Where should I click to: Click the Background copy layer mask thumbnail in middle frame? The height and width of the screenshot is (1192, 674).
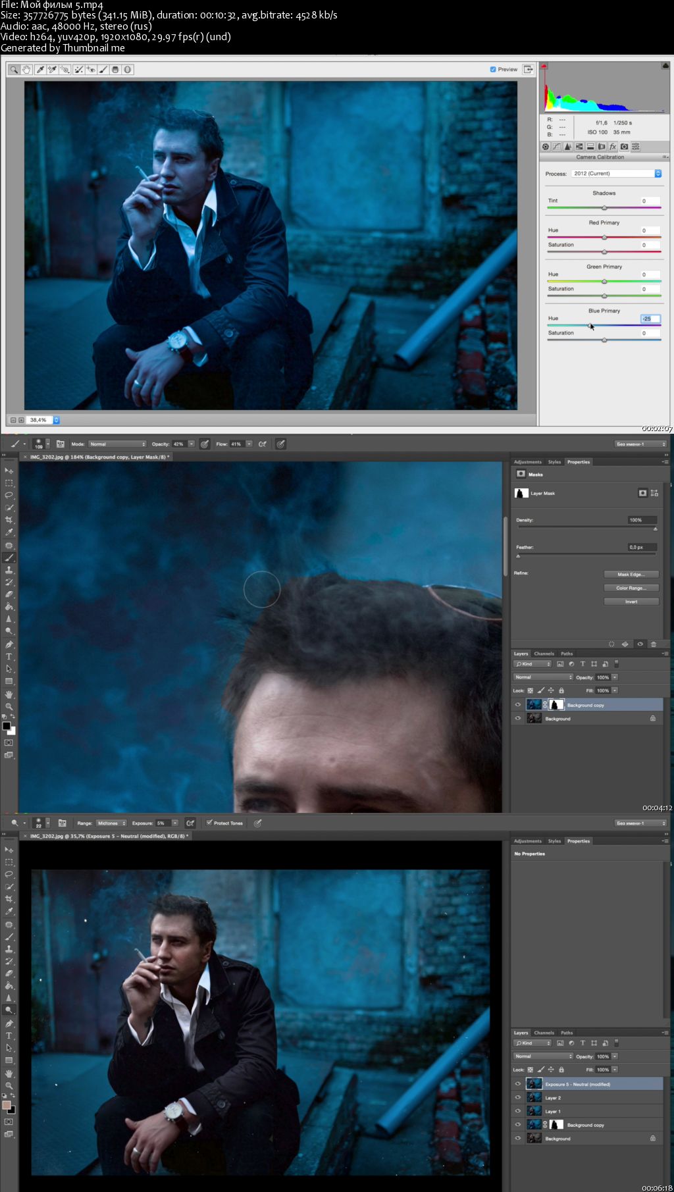[x=556, y=705]
